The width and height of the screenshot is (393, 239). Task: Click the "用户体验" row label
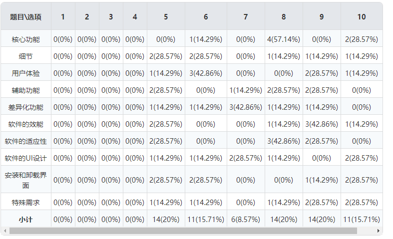click(x=26, y=73)
